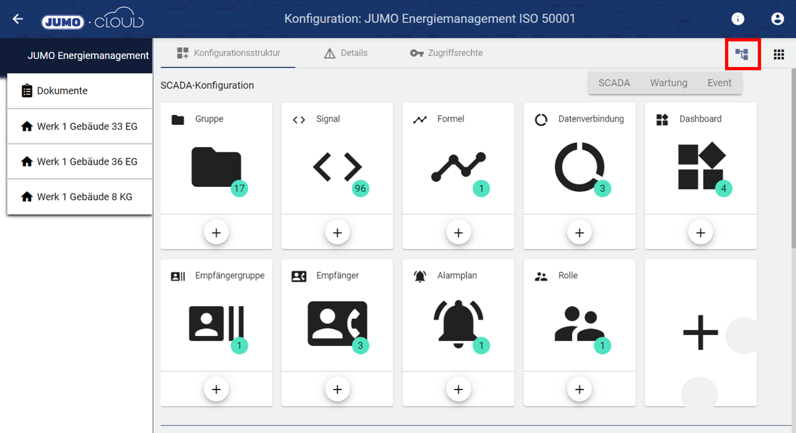Select the Event filter toggle
The width and height of the screenshot is (796, 433).
point(719,83)
